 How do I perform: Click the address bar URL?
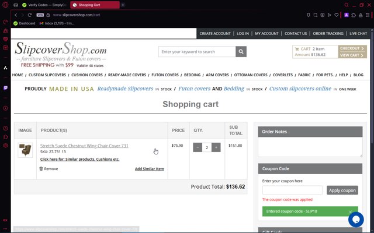(77, 15)
